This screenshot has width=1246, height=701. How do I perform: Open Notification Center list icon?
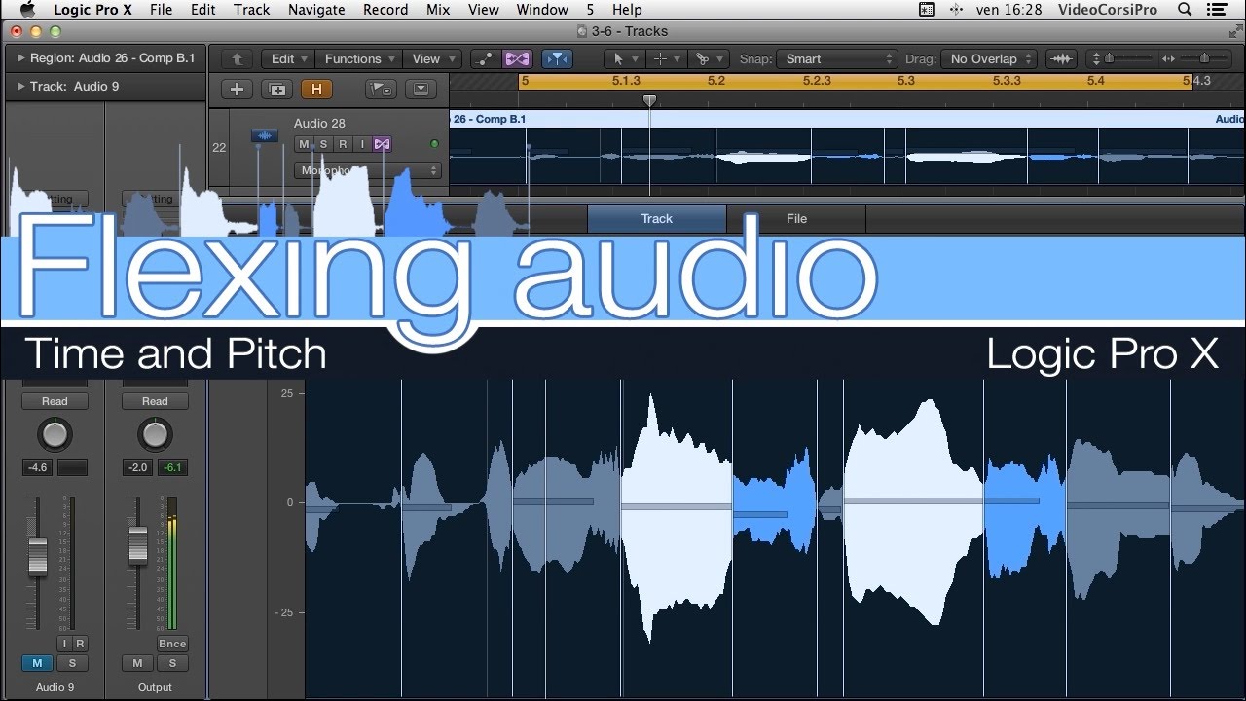(1219, 10)
